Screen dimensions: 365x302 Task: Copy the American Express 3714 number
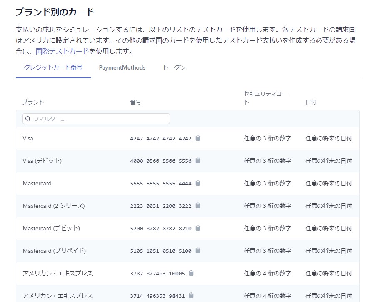coord(191,295)
